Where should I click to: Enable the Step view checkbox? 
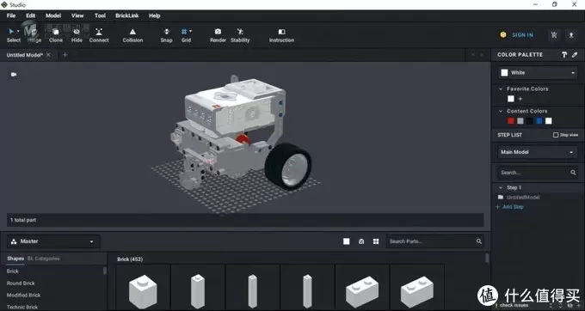tap(556, 135)
